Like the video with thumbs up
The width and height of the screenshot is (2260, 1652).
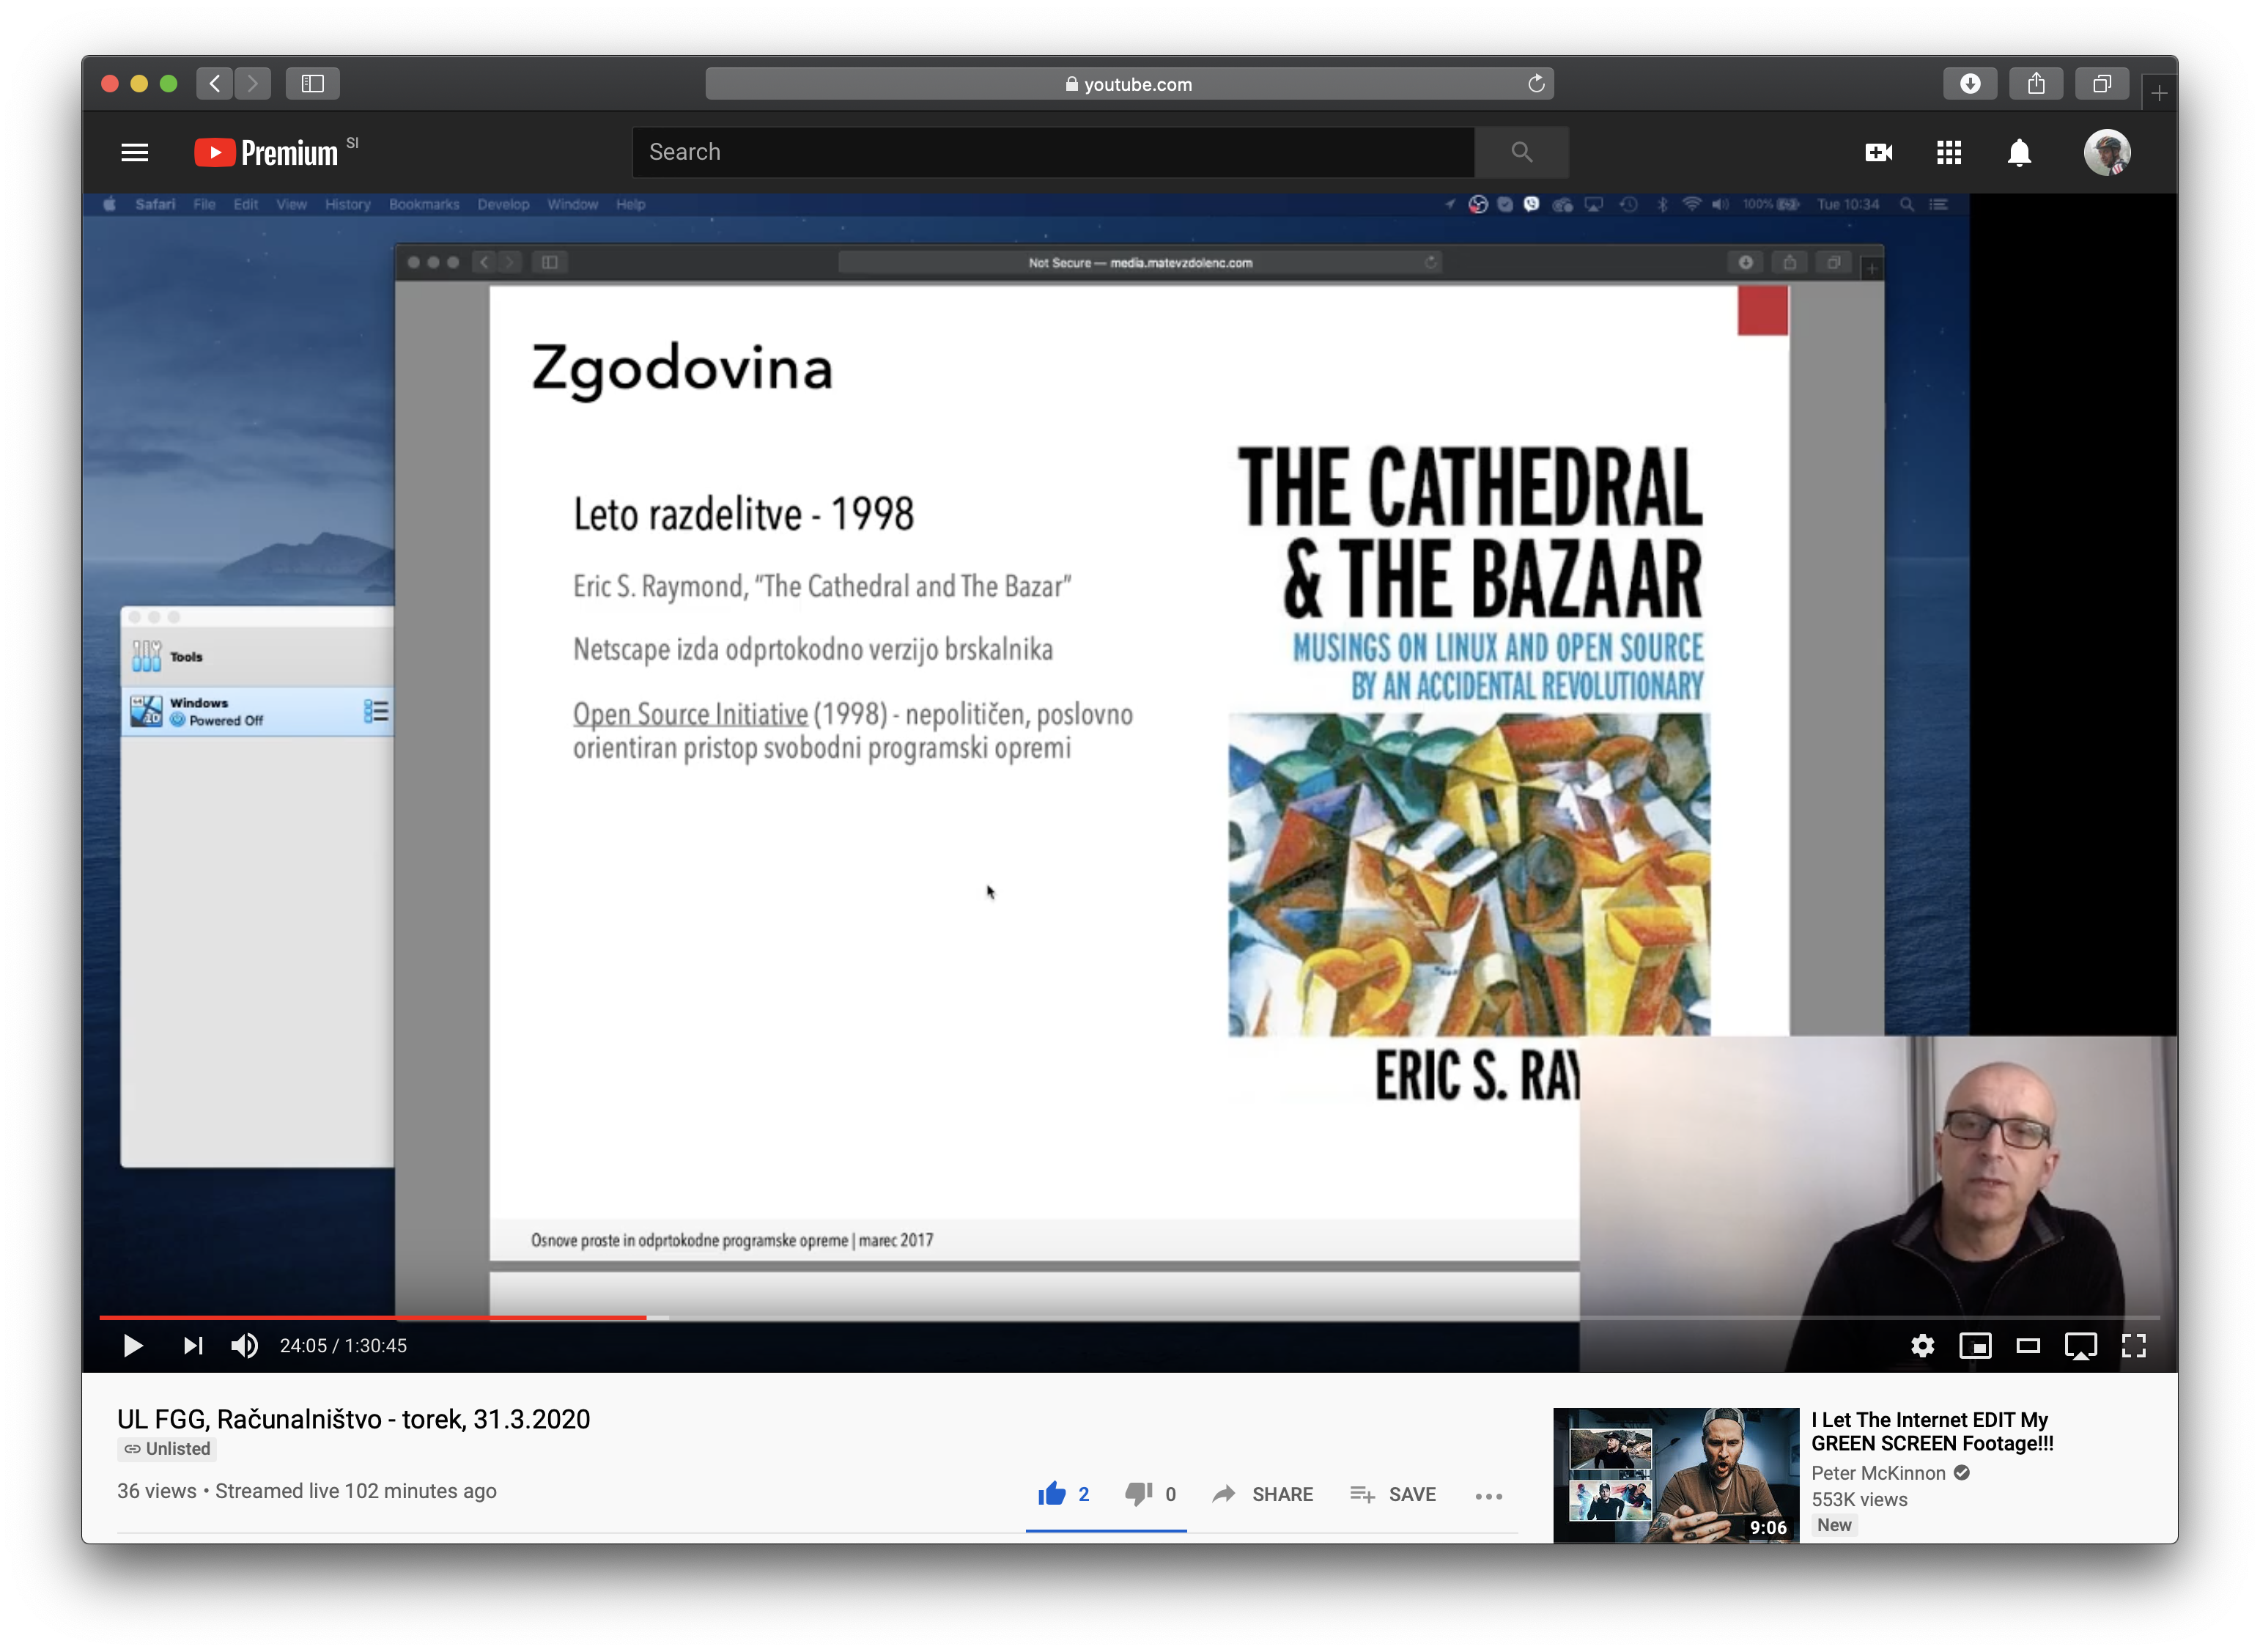[x=1063, y=1493]
